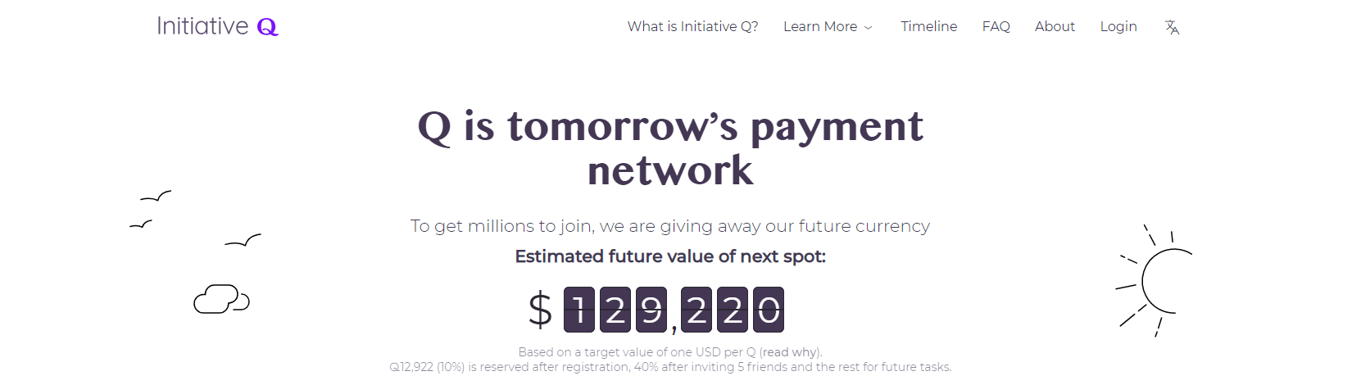This screenshot has width=1361, height=385.
Task: Click the cloud illustration
Action: point(221,299)
